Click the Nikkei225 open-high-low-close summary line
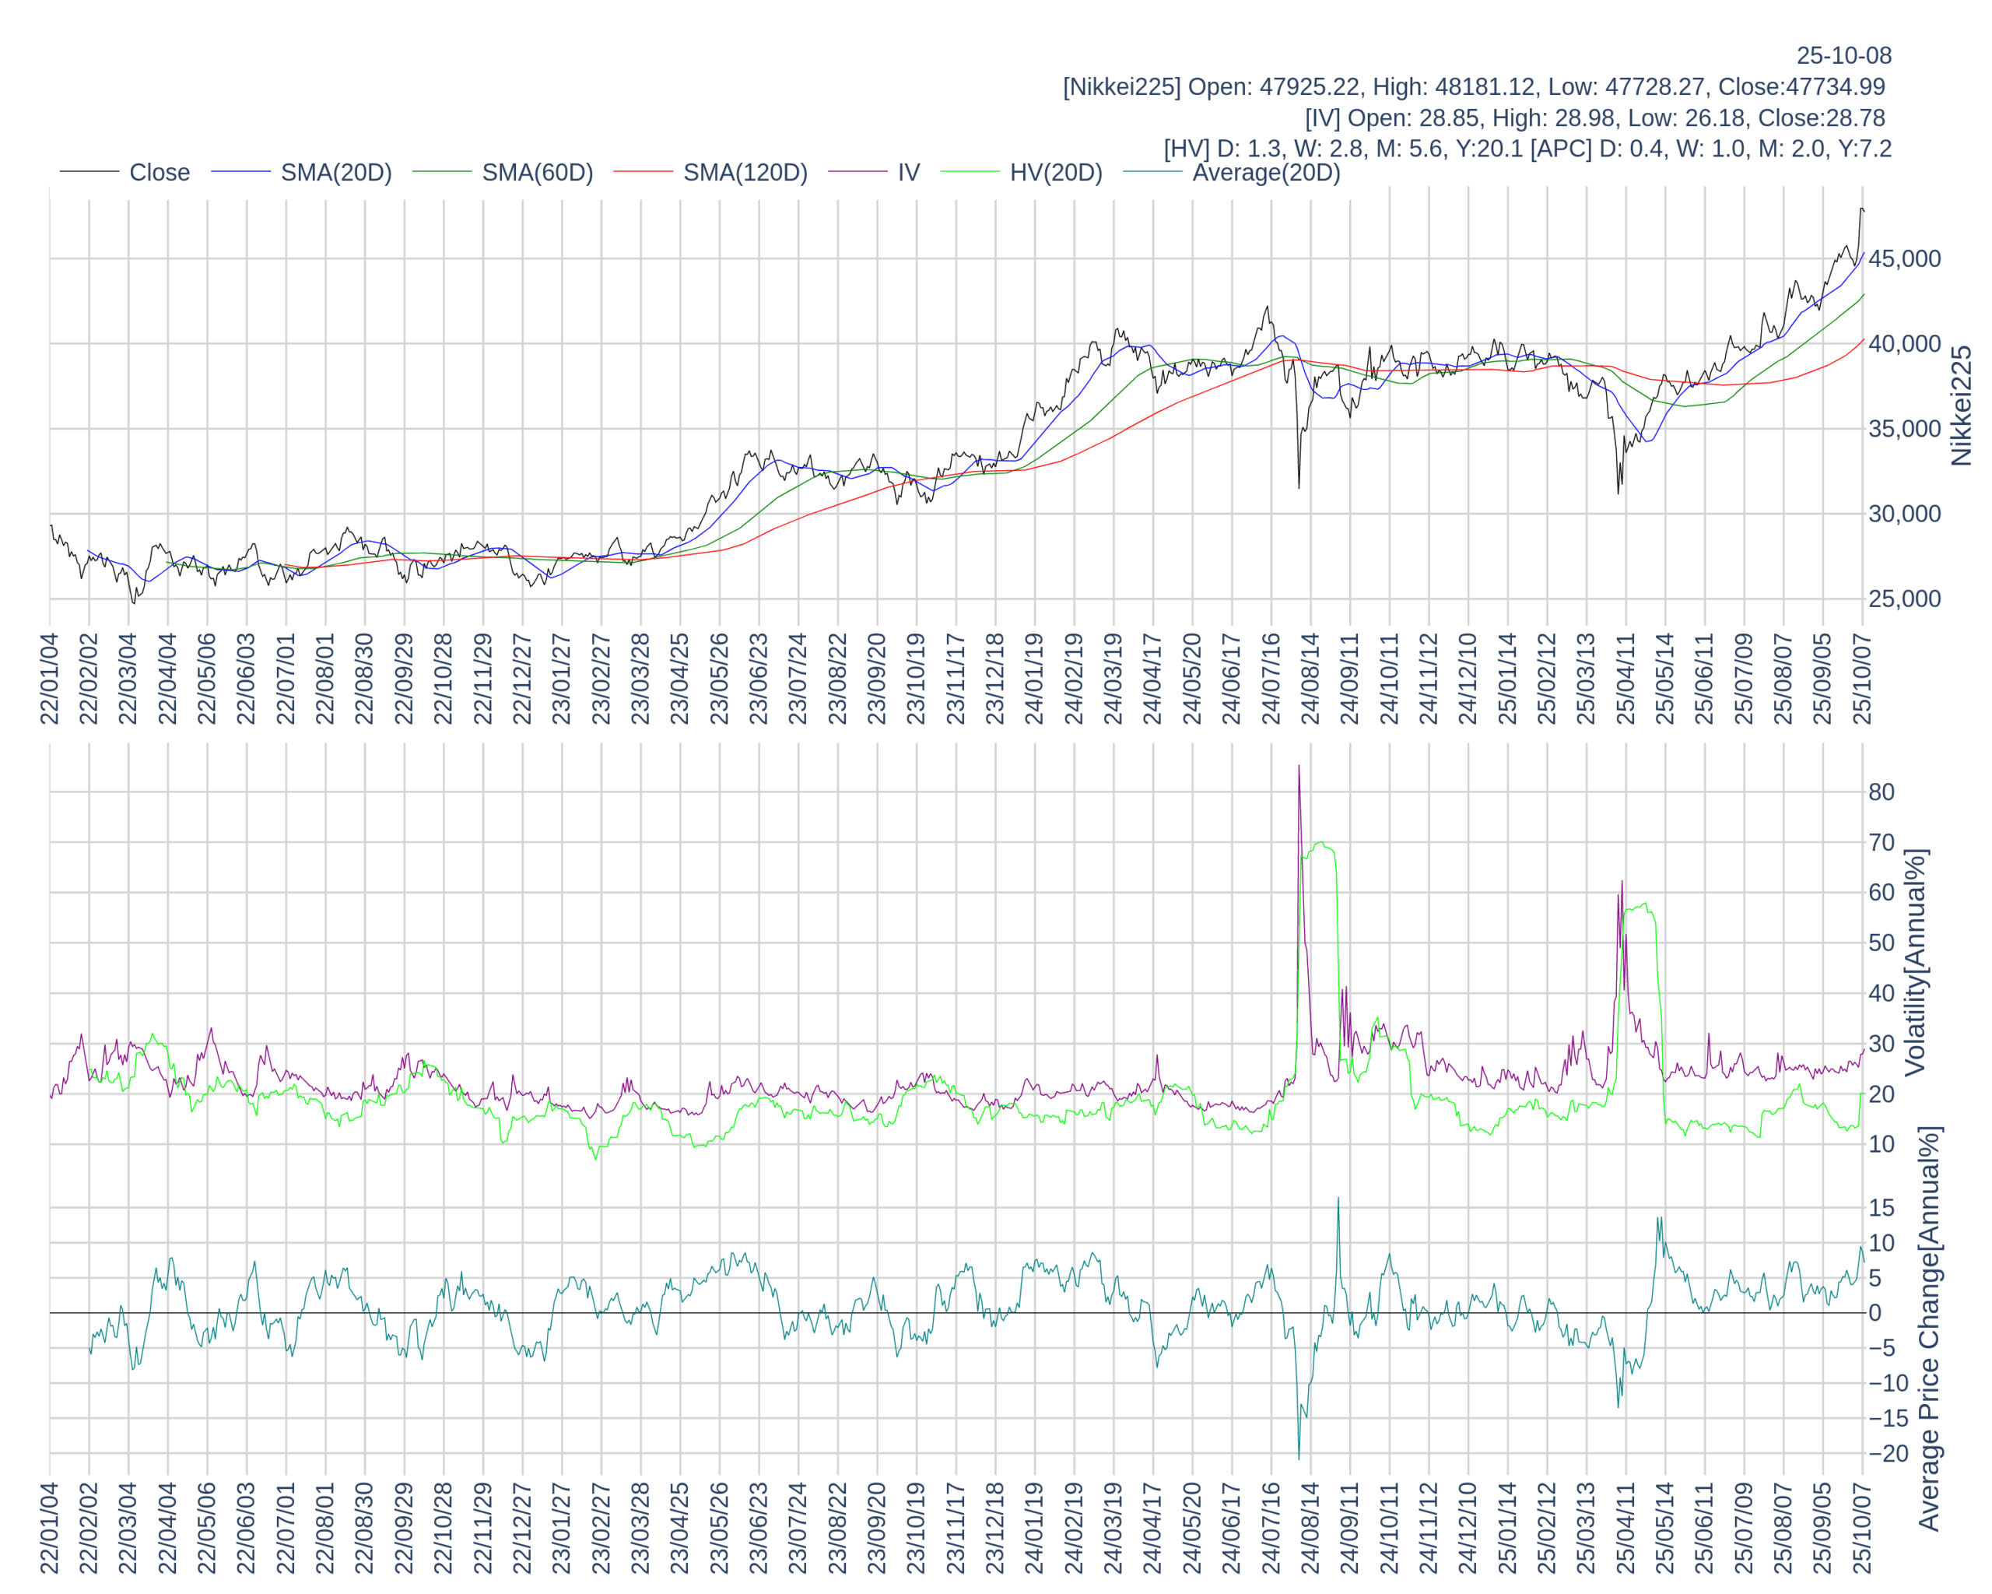The image size is (1992, 1594). pyautogui.click(x=1474, y=87)
